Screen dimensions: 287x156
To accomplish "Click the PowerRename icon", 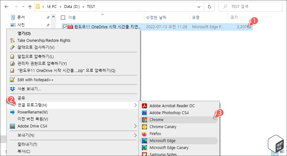I will tap(12, 112).
